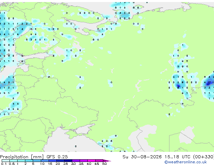Viewport: 214px width, 165px height.
Task: Click the '40' legend scale label
Action: point(89,164)
